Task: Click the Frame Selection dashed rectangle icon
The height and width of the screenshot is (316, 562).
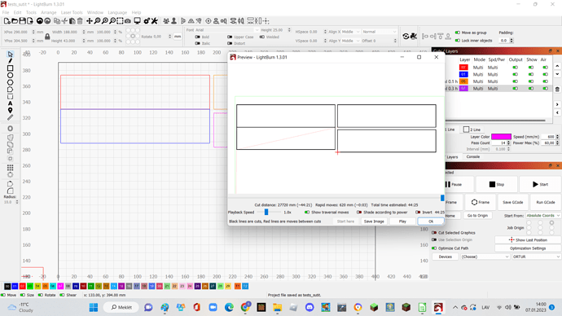Action: (120, 21)
